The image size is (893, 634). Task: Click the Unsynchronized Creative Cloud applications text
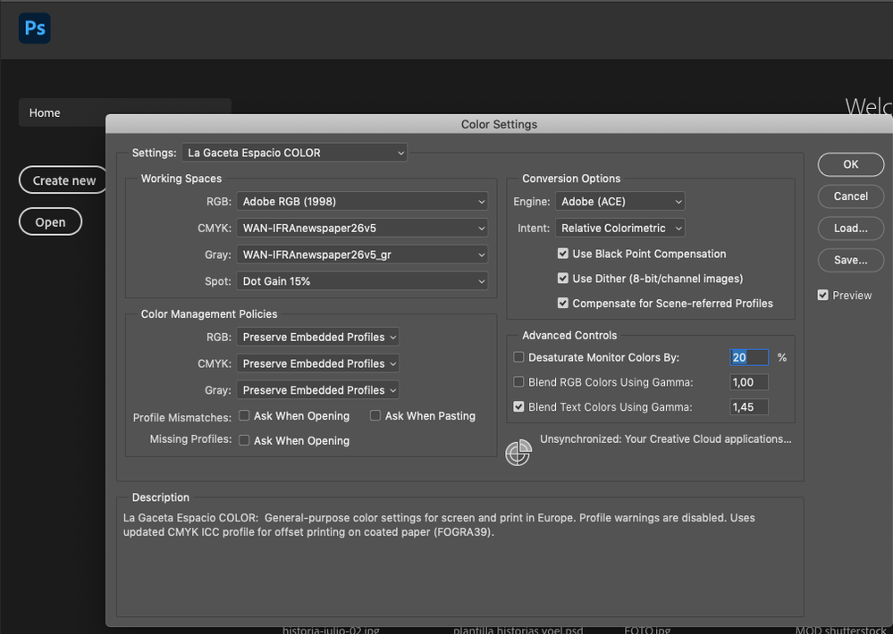[666, 439]
